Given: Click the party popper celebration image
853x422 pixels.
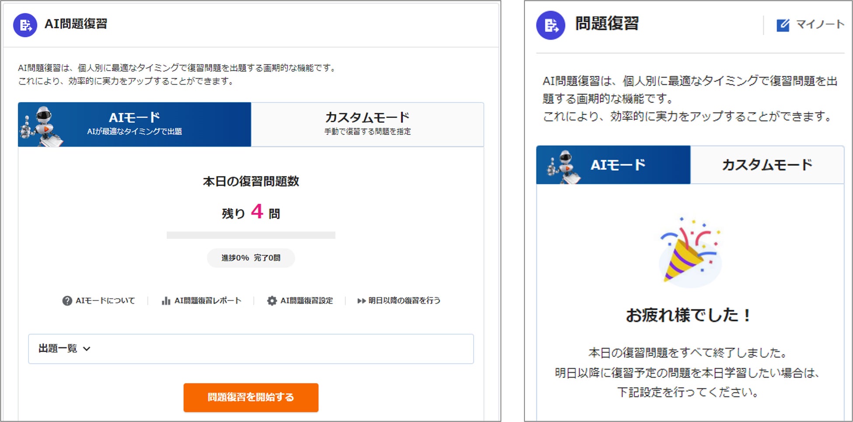Looking at the screenshot, I should (x=690, y=252).
